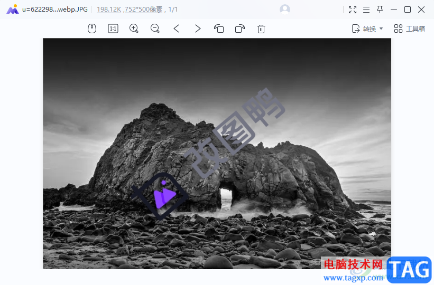Delete the image with trash icon
This screenshot has width=434, height=285.
tap(261, 28)
